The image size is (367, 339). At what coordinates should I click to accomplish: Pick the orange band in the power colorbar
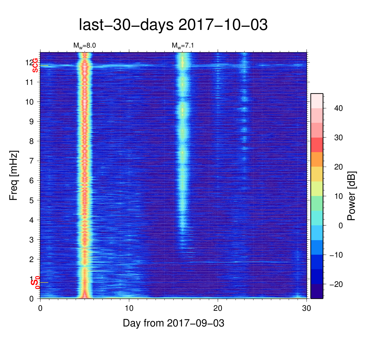coord(317,159)
